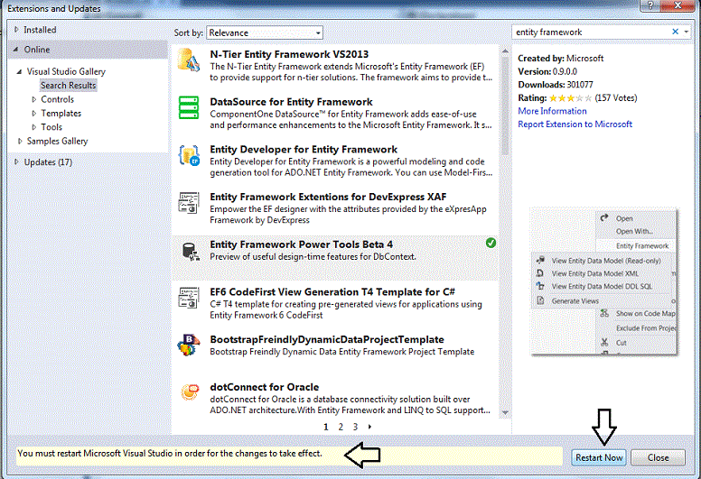Viewport: 701px width, 479px height.
Task: Go to results page 1
Action: [x=326, y=427]
